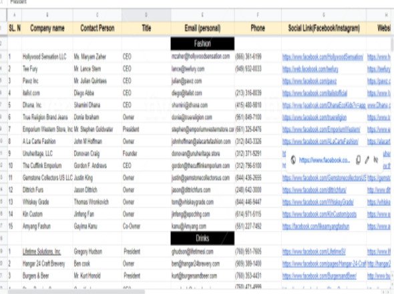
Task: Select Email (personal) header cell
Action: coord(202,28)
